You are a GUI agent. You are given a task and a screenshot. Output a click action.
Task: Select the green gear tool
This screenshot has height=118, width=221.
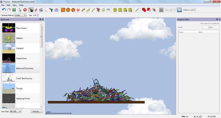pos(103,10)
